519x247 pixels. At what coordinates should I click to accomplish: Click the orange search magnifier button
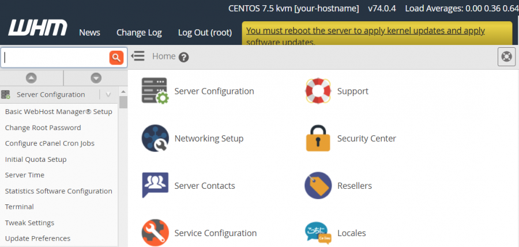(116, 58)
